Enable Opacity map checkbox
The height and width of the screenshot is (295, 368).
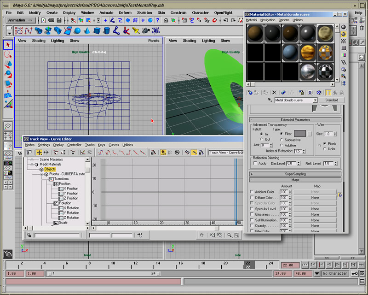tap(252, 225)
